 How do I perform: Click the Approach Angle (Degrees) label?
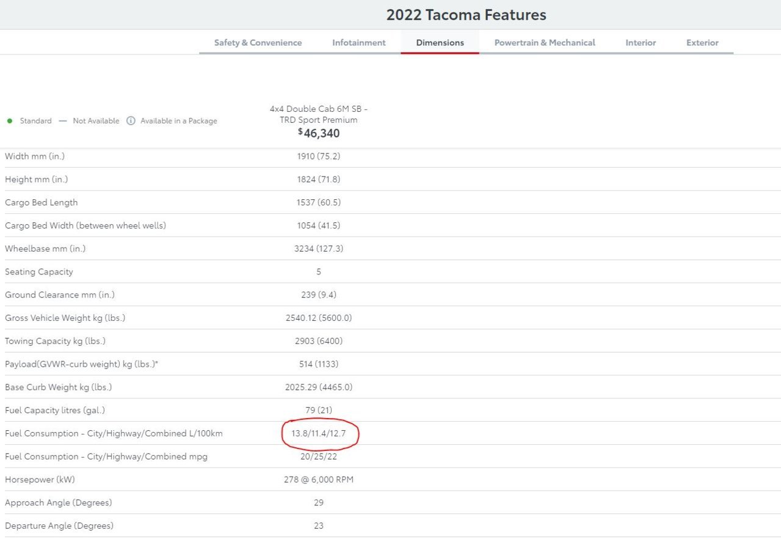[59, 503]
